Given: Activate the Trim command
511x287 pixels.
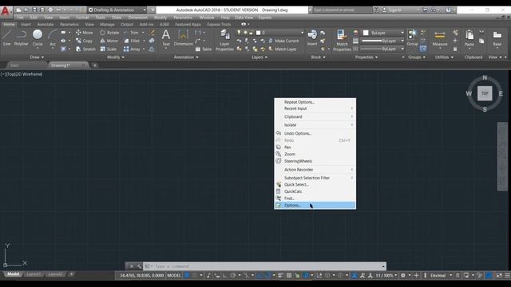Looking at the screenshot, I should (x=131, y=33).
